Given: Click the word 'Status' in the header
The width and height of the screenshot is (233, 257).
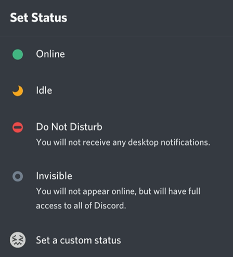Looking at the screenshot, I should [49, 18].
